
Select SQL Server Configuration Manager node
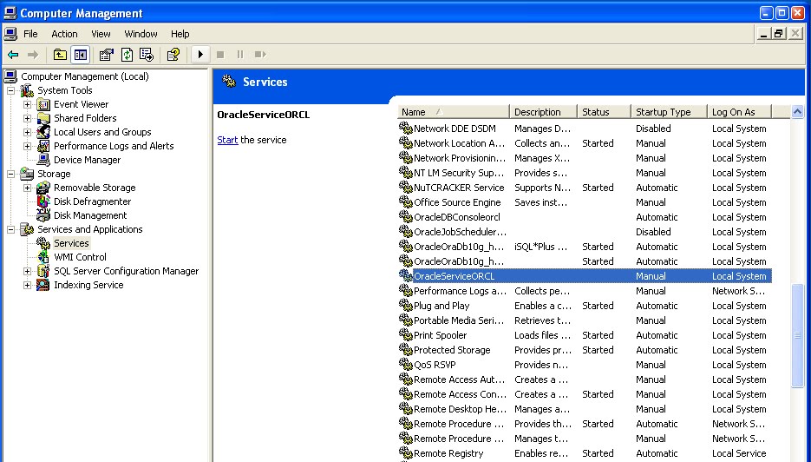click(x=126, y=271)
